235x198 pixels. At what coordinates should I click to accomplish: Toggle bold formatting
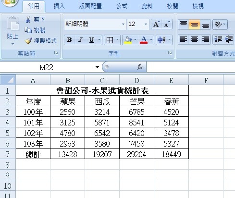coord(70,40)
